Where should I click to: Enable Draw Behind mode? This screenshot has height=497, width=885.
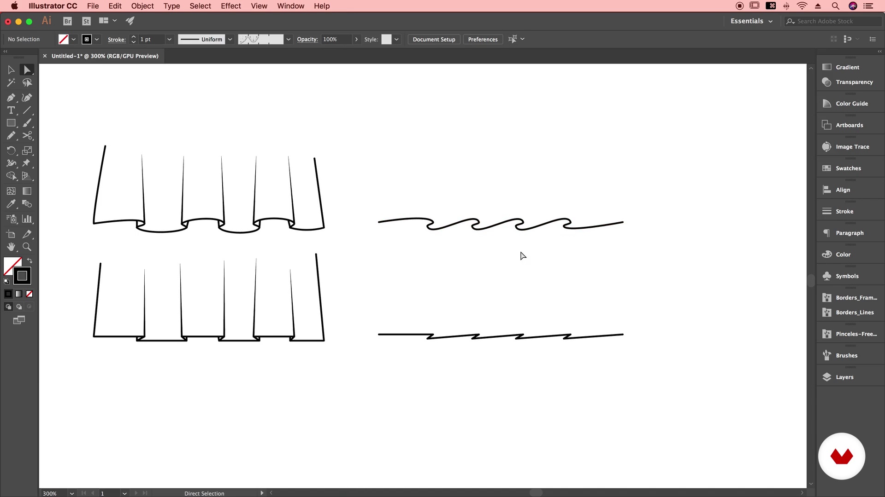19,307
